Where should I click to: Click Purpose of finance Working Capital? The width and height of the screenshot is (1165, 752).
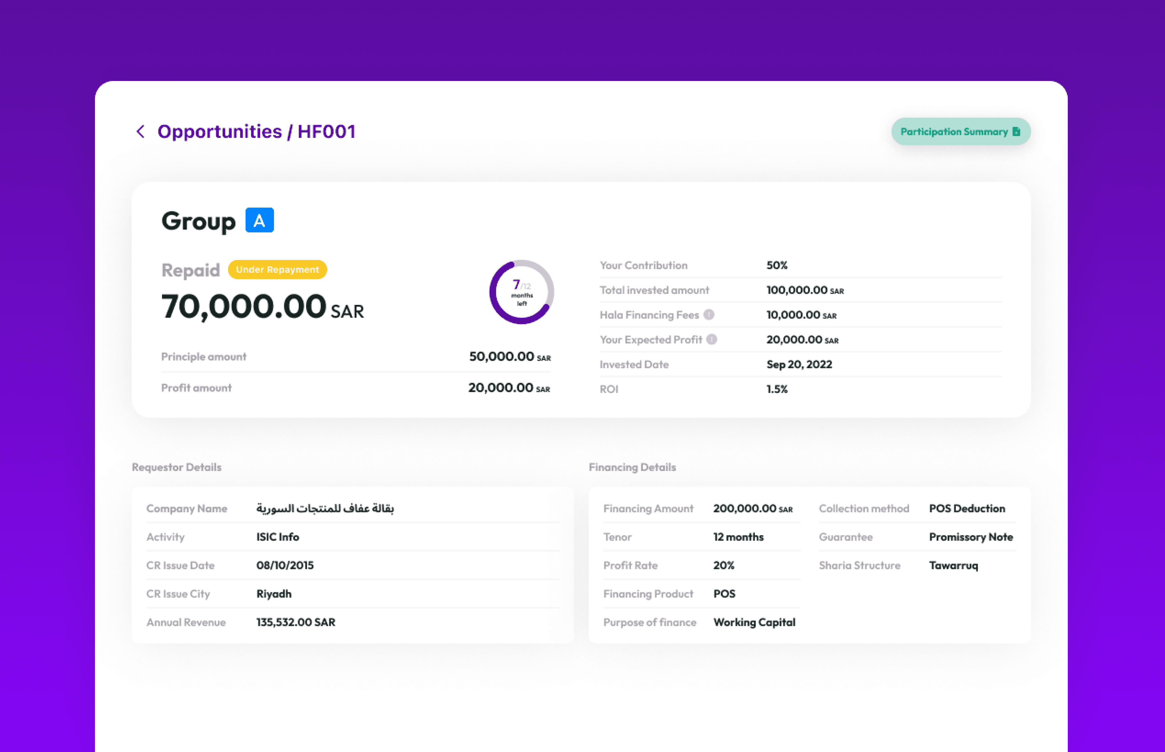[754, 622]
